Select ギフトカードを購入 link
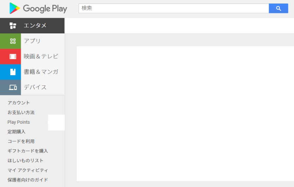Viewport: 294px width, 187px height. pyautogui.click(x=28, y=151)
